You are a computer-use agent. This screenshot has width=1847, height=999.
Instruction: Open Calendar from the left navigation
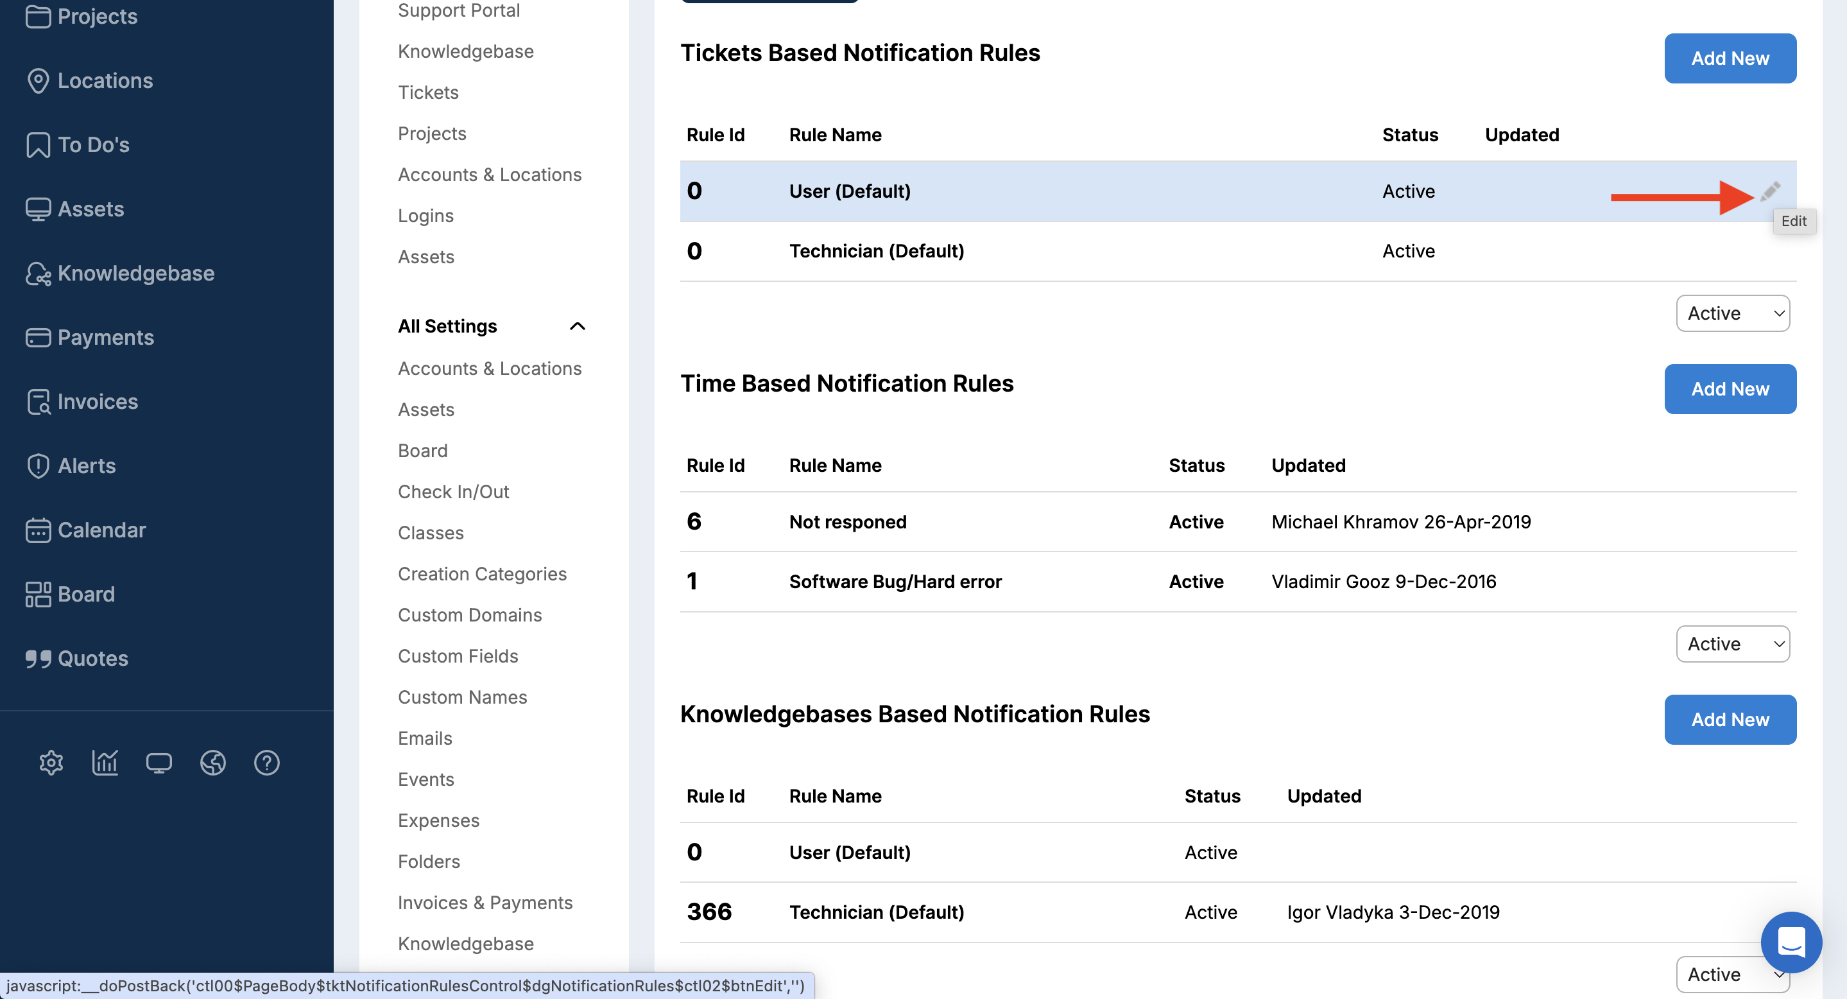pyautogui.click(x=101, y=530)
